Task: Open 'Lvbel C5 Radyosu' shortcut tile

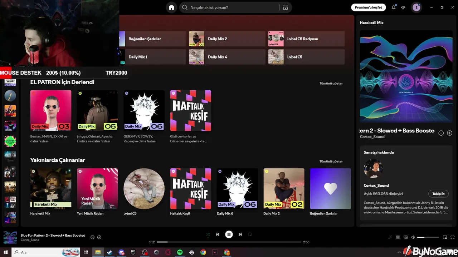Action: (306, 39)
